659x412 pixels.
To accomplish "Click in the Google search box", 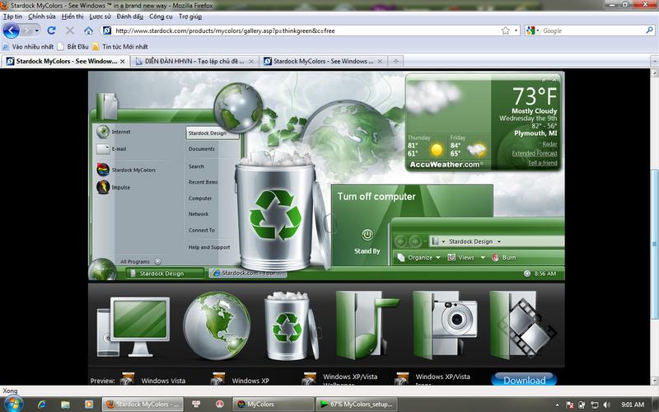I will click(x=589, y=30).
